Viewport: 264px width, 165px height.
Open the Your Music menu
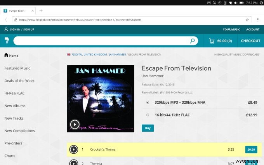(231, 30)
